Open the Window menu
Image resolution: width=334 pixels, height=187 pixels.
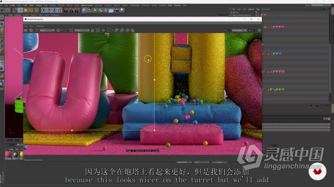(177, 5)
